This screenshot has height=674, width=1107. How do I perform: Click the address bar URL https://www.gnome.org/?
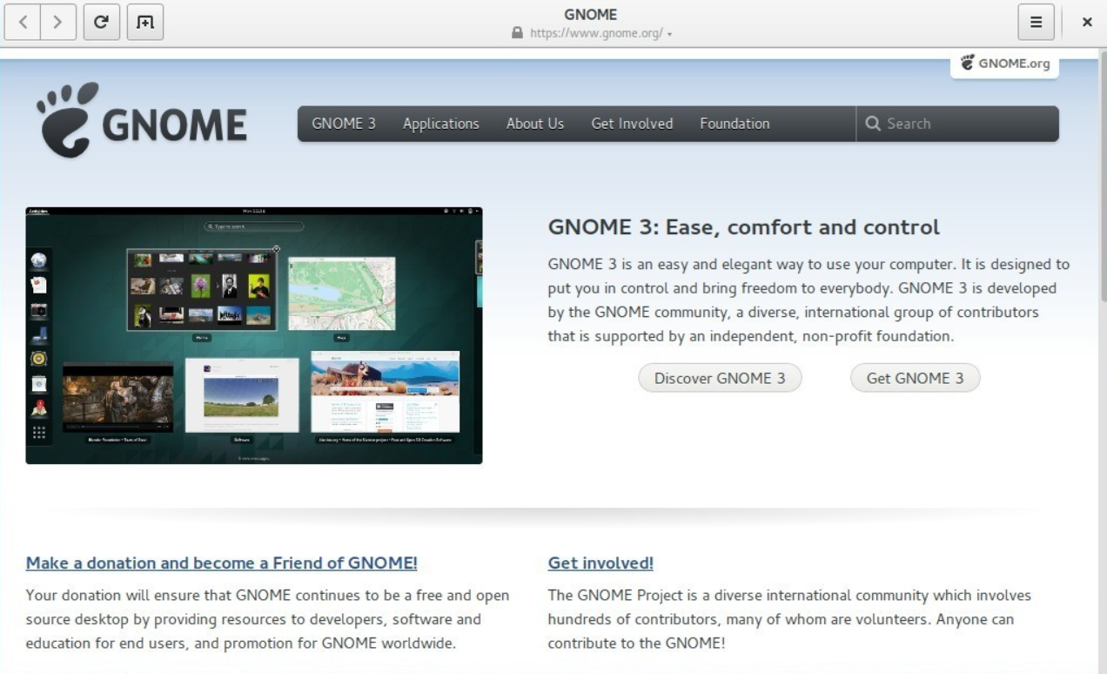[596, 34]
